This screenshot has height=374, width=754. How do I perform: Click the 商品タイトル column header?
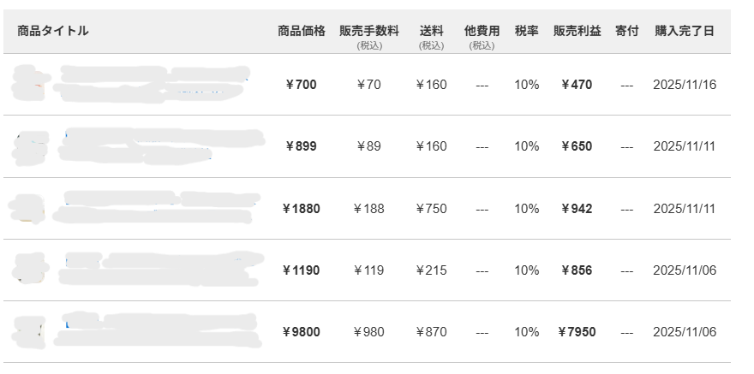tap(52, 31)
